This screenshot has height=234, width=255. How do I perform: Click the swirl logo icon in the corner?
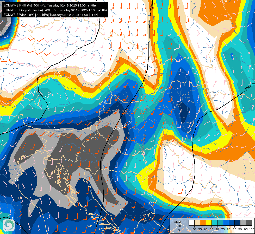coord(9,225)
